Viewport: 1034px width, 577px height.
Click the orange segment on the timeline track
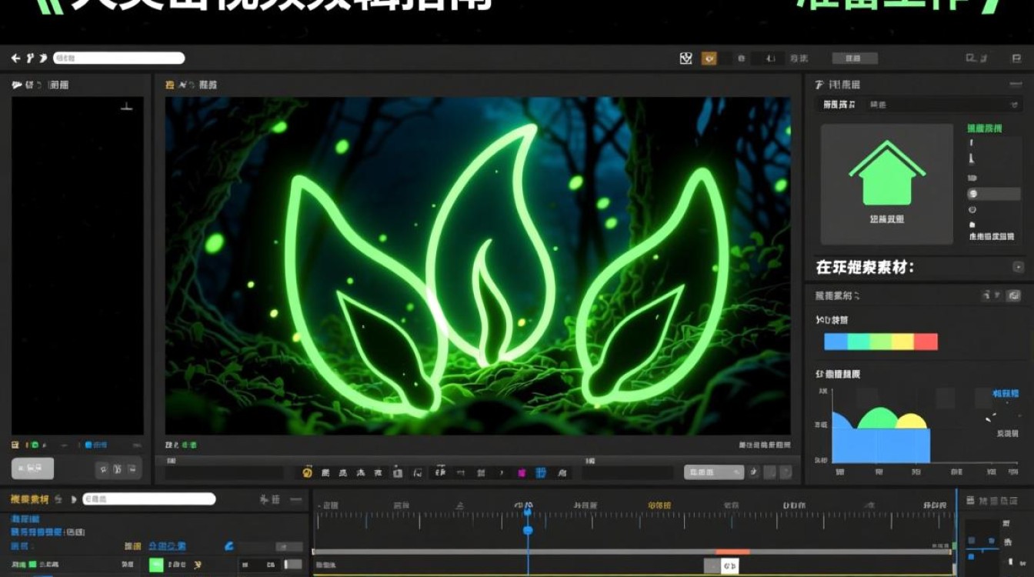tap(732, 552)
